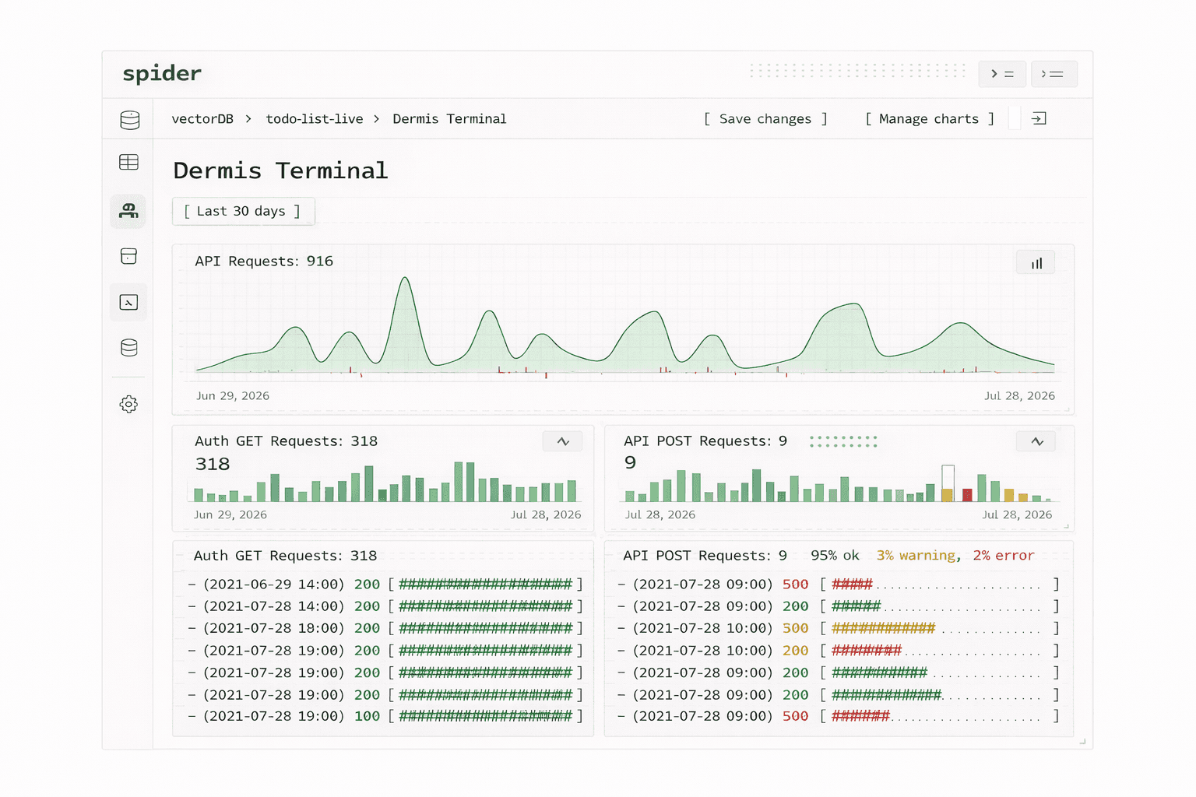Image resolution: width=1196 pixels, height=797 pixels.
Task: Open the Last 30 days range selector
Action: click(x=243, y=212)
